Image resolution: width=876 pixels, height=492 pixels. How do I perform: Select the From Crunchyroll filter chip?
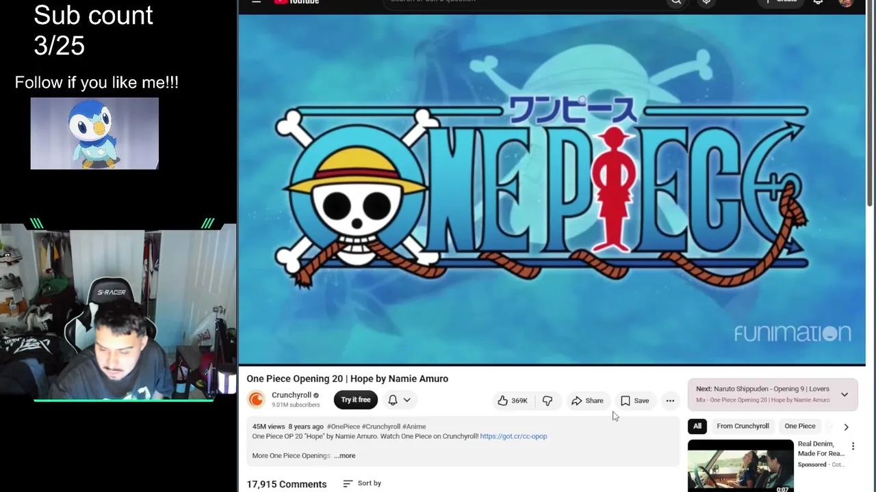[x=743, y=426]
